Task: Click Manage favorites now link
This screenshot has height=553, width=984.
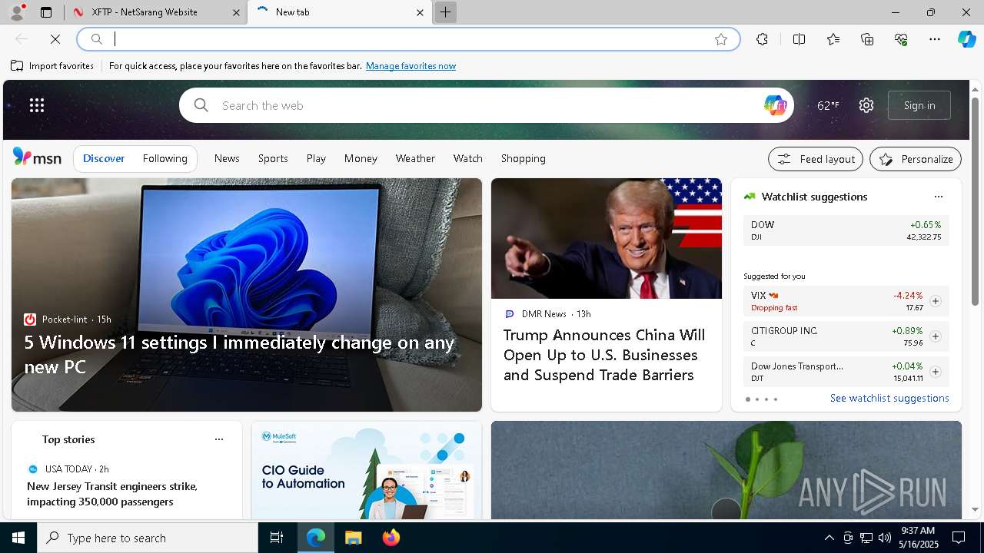Action: 411,66
